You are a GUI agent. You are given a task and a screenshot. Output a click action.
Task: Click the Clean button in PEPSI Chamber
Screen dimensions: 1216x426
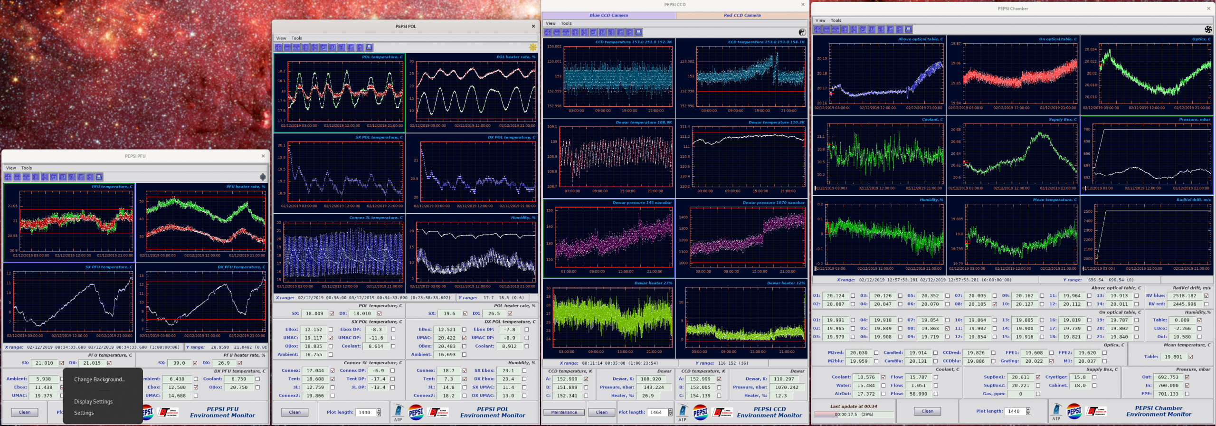(927, 411)
